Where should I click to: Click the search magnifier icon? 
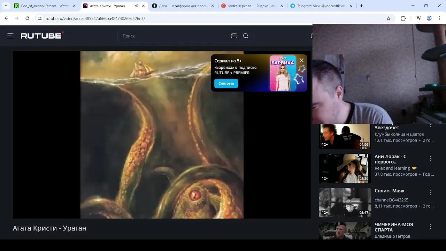point(246,36)
